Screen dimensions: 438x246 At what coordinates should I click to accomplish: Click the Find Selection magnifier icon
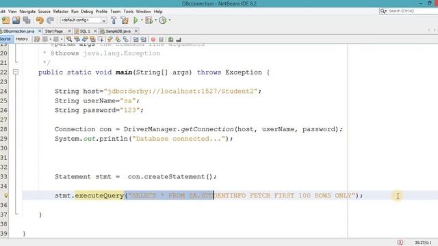pyautogui.click(x=69, y=40)
